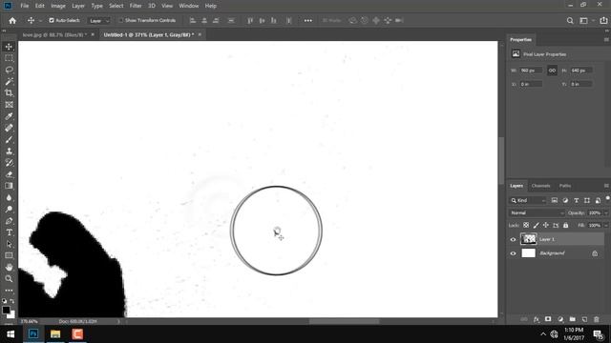611x343 pixels.
Task: Delete layer using the trash icon
Action: pos(596,319)
